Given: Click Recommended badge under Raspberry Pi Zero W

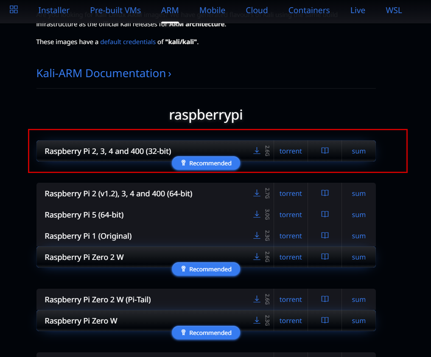Looking at the screenshot, I should coord(206,333).
